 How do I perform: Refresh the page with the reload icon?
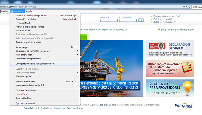pyautogui.click(x=189, y=6)
